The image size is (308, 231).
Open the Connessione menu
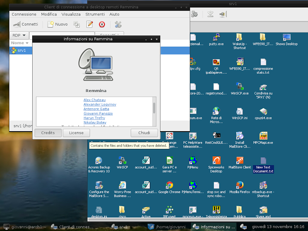[24, 14]
